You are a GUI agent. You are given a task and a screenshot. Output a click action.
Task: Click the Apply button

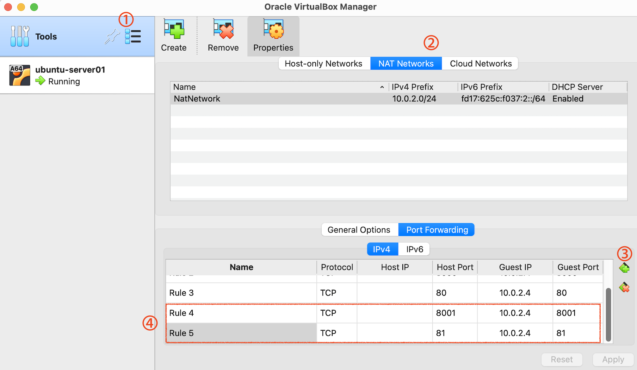613,359
